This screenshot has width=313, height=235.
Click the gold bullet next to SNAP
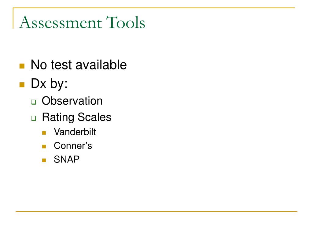click(44, 160)
